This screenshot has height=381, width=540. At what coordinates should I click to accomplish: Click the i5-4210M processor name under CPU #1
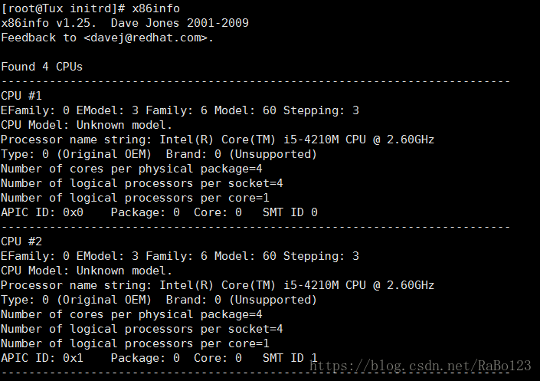(311, 140)
